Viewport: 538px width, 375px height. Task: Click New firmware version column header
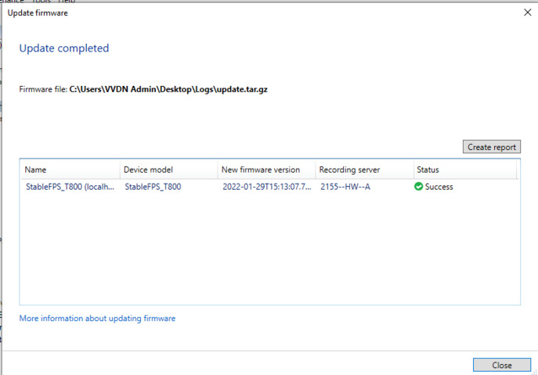click(262, 170)
